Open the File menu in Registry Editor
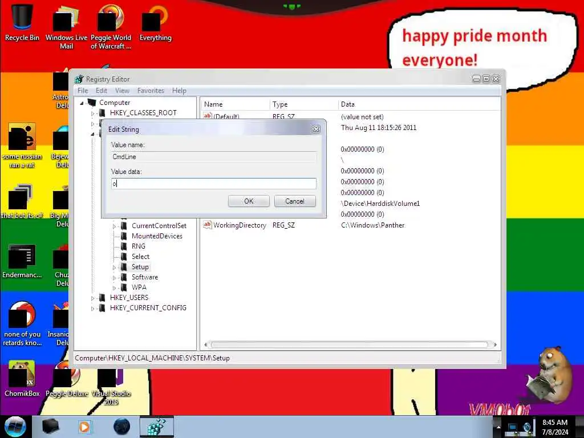 (x=83, y=91)
